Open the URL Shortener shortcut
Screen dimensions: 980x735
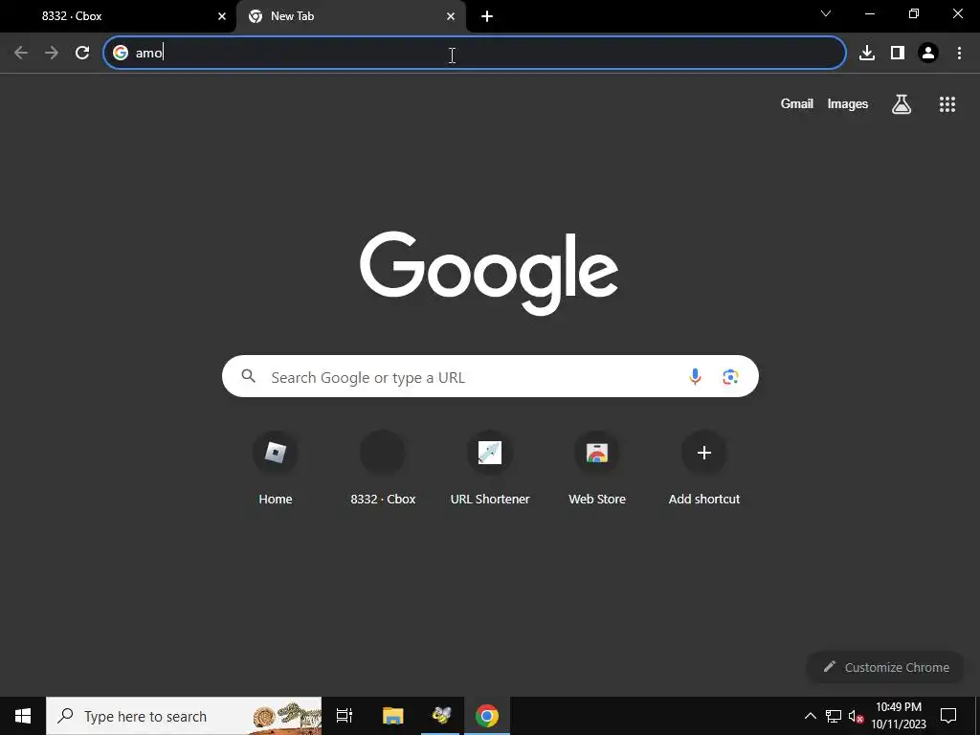click(x=490, y=467)
